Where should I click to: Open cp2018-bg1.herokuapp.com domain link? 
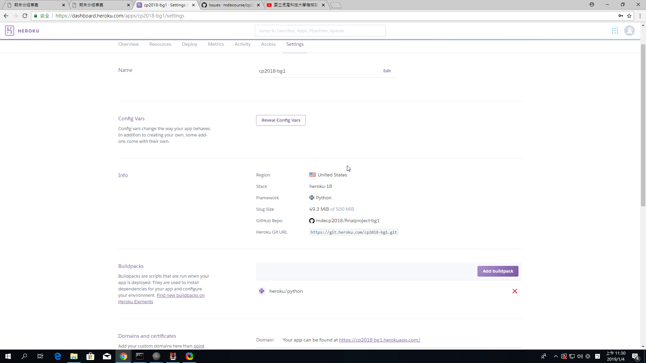[x=380, y=340]
